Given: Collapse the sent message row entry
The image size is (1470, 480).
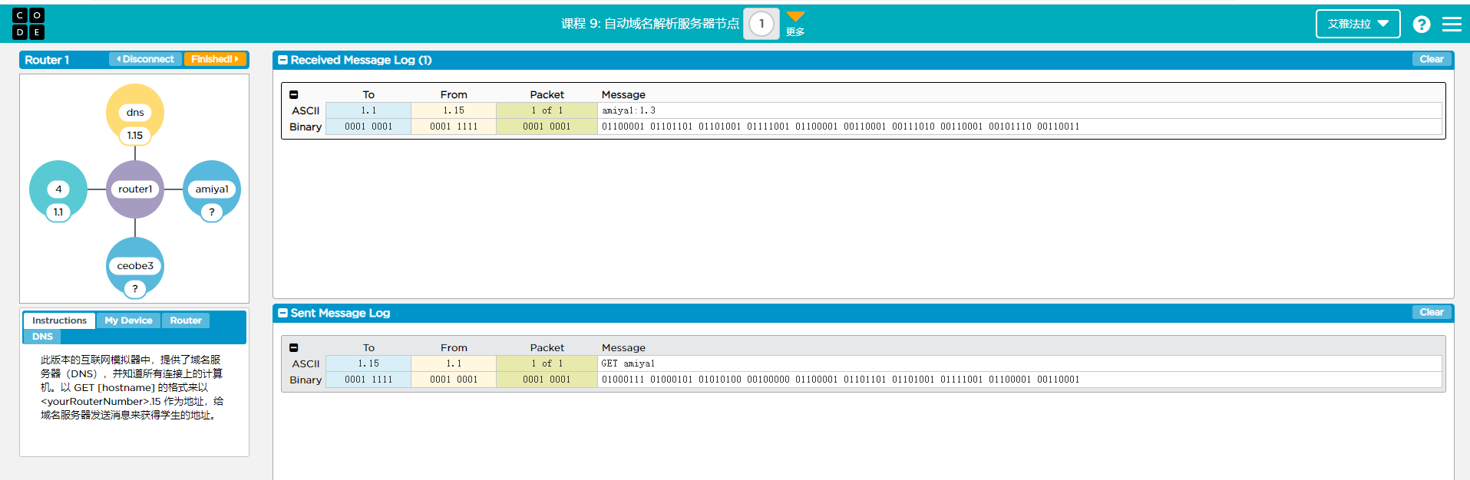Looking at the screenshot, I should coord(293,347).
